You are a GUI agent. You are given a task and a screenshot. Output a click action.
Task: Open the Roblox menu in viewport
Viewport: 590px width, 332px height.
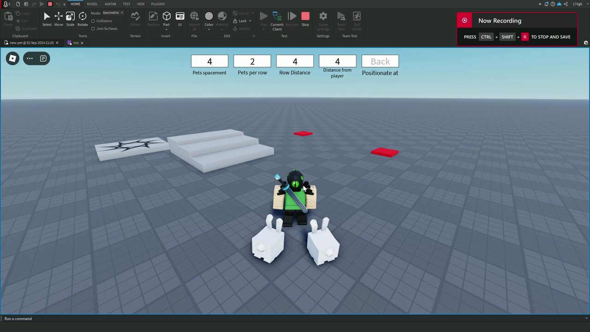tap(12, 59)
